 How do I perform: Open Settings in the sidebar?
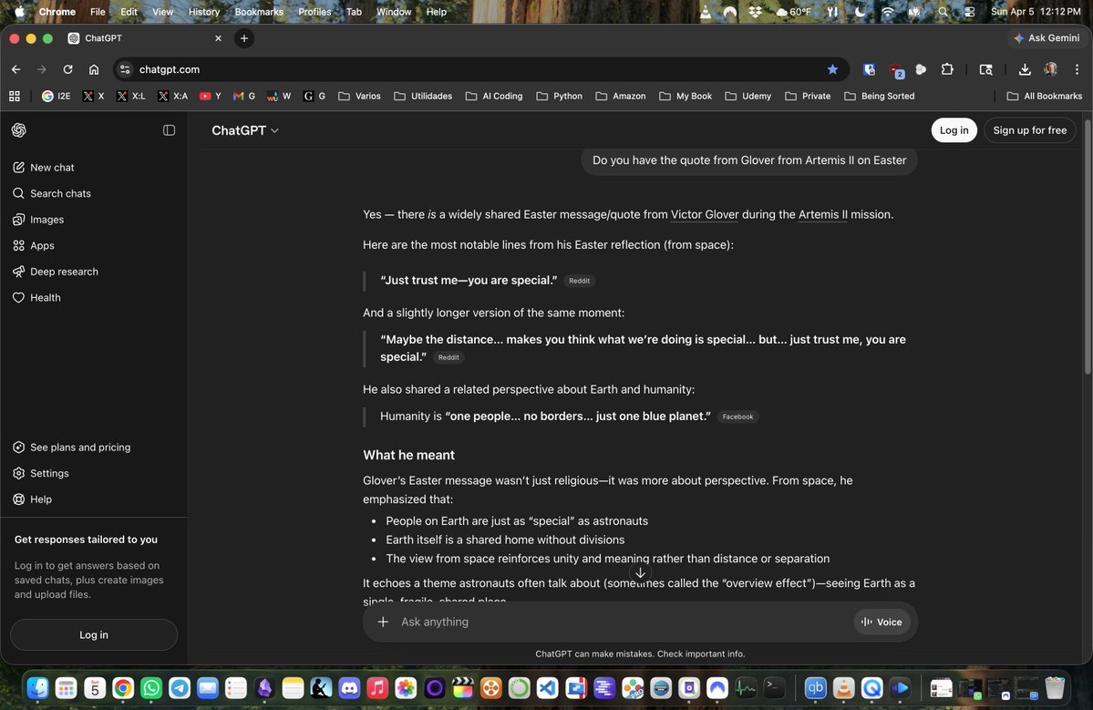[93, 473]
